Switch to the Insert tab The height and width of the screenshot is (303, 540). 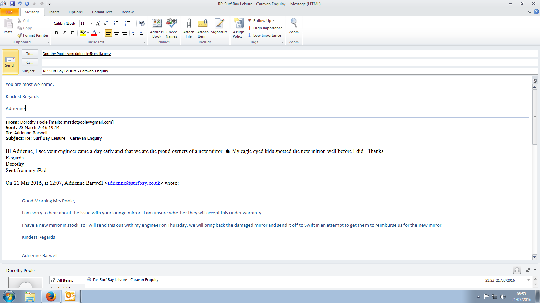point(54,12)
